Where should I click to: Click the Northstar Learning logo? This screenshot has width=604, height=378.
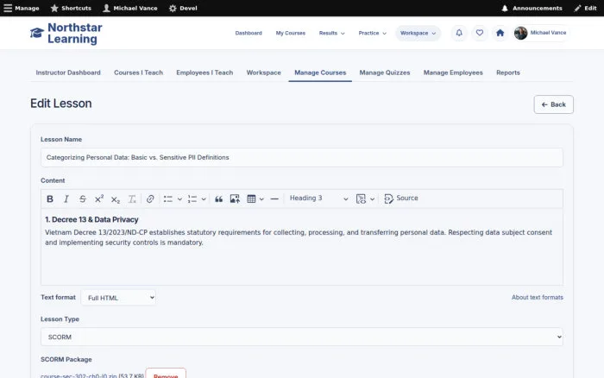pos(66,33)
